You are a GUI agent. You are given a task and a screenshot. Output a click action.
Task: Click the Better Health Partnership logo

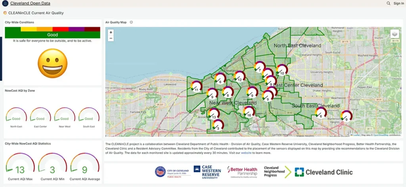point(242,172)
